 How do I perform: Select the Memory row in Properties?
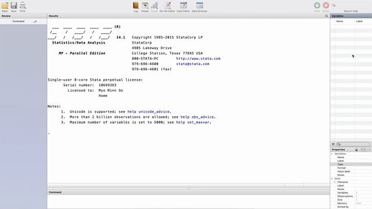click(351, 203)
